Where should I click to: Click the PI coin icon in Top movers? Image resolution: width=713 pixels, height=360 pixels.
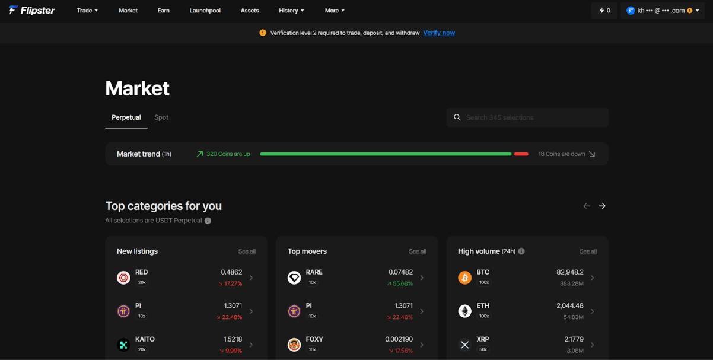pyautogui.click(x=294, y=311)
